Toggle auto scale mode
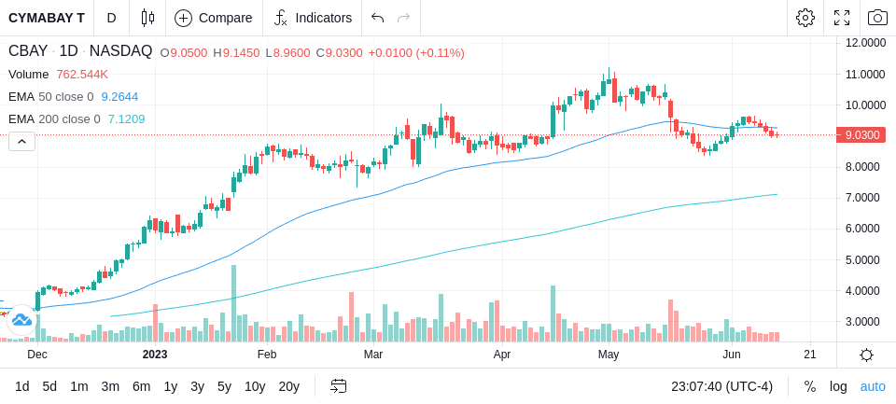The image size is (896, 404). 873,386
